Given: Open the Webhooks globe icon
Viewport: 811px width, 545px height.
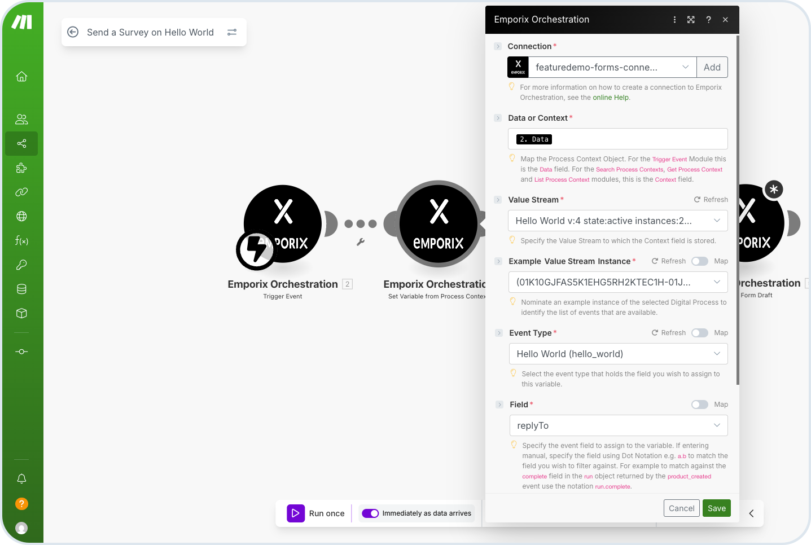Looking at the screenshot, I should point(21,216).
